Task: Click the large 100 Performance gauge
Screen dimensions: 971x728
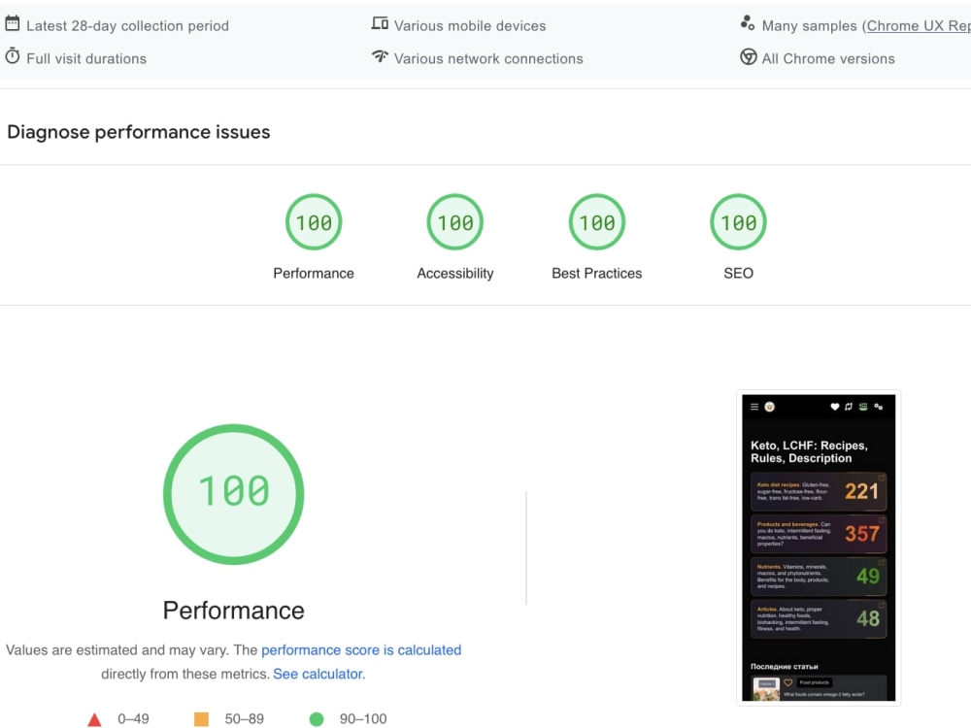Action: [233, 494]
